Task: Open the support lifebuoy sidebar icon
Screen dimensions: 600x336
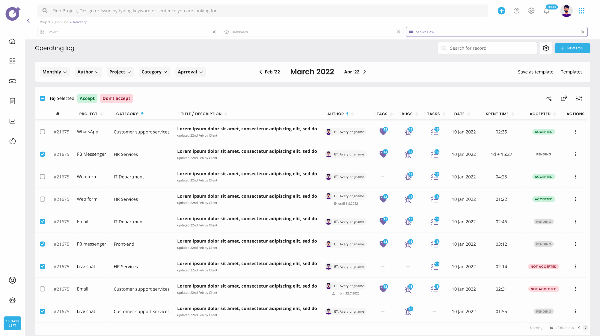Action: pyautogui.click(x=12, y=280)
